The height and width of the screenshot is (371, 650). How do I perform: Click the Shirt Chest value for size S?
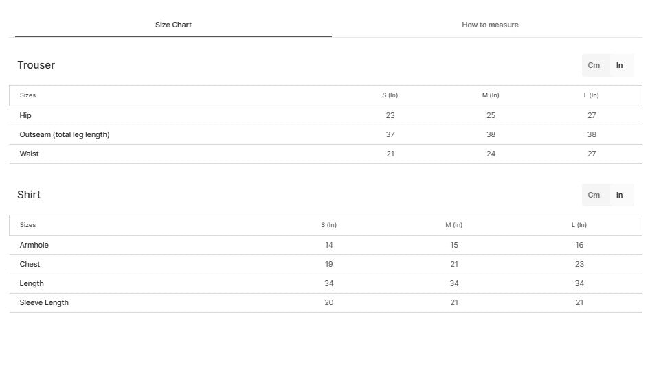[x=328, y=264]
